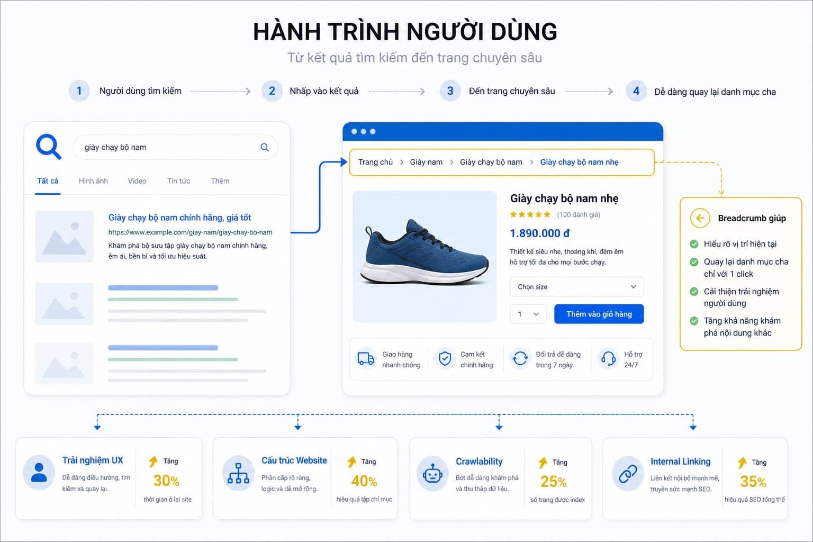Click the up arrow above 25%
The height and width of the screenshot is (542, 813).
543,463
